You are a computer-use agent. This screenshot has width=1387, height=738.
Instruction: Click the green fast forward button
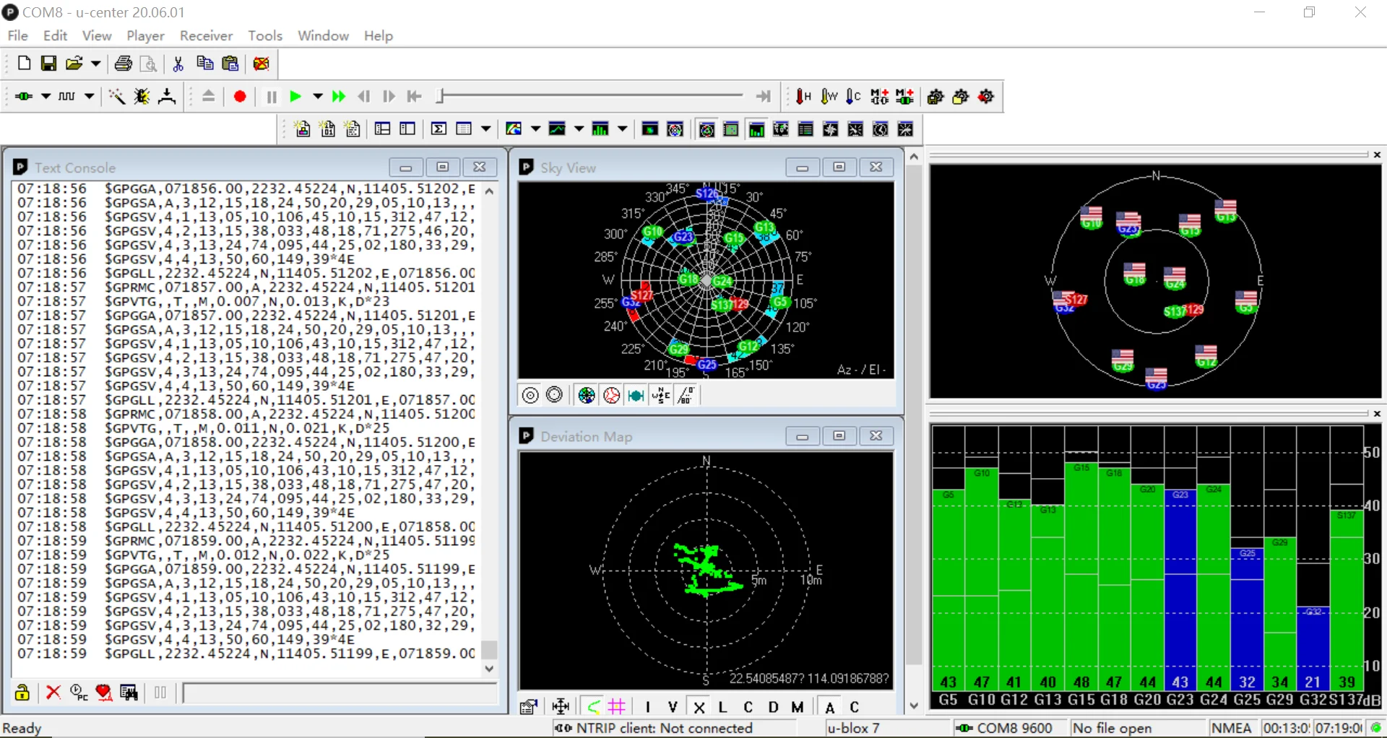click(338, 97)
